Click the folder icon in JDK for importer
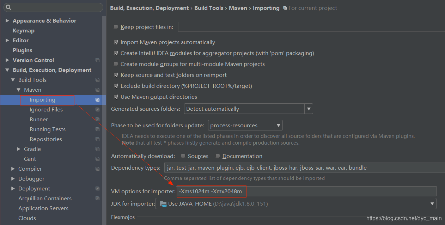 point(163,203)
